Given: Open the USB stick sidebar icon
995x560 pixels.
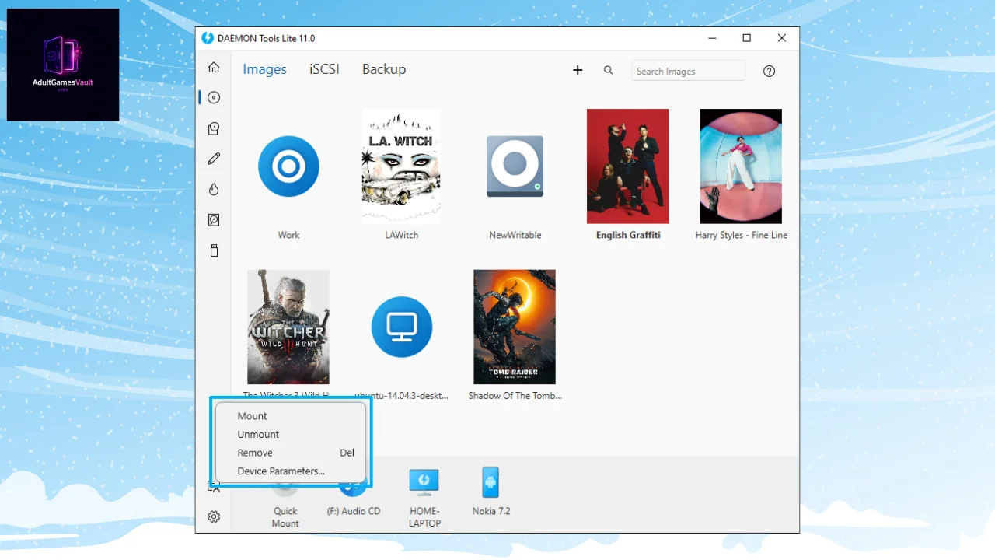Looking at the screenshot, I should pos(214,250).
